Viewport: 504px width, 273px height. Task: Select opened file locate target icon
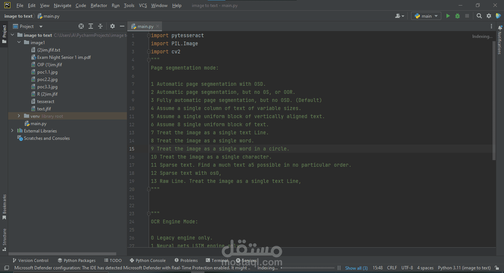(x=81, y=26)
